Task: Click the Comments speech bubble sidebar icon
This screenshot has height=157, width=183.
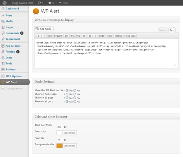Action: [x=3, y=33]
